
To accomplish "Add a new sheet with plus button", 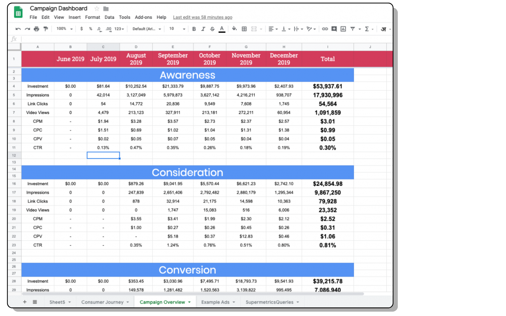I will 25,302.
